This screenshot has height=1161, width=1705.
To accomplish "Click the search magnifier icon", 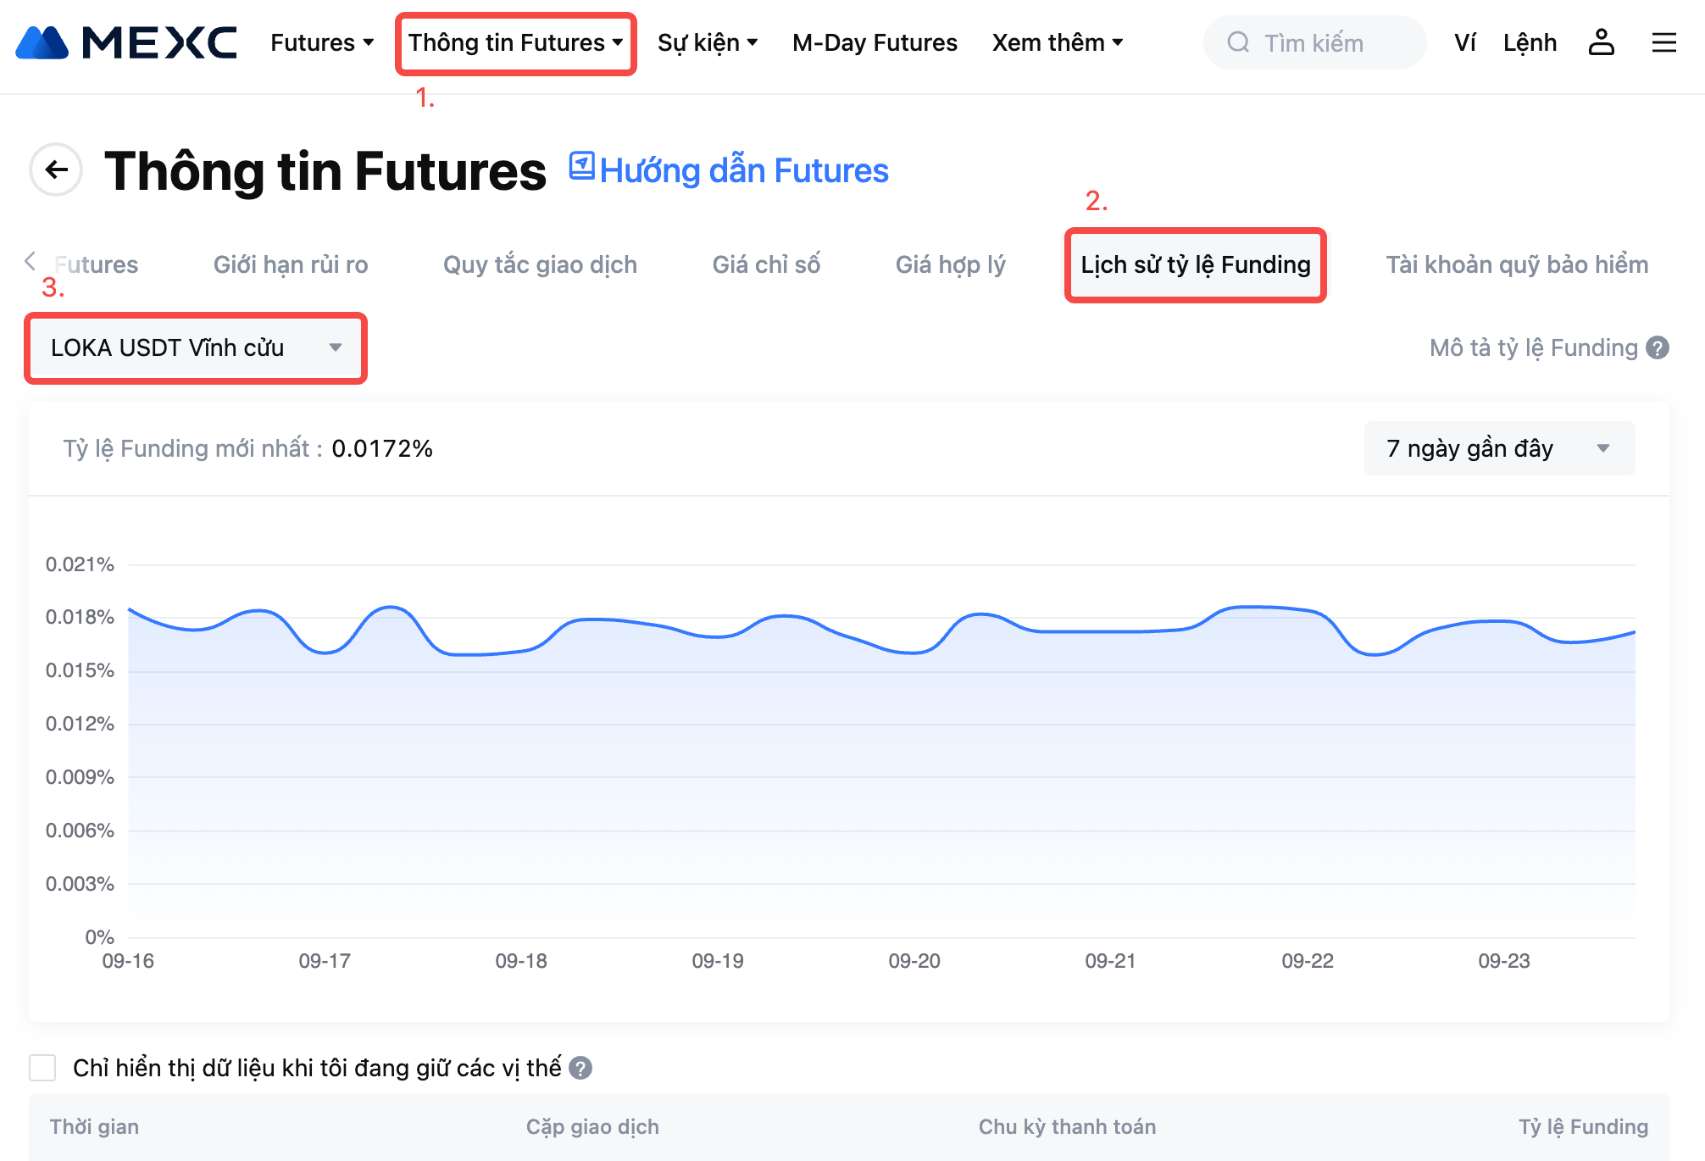I will (1238, 42).
